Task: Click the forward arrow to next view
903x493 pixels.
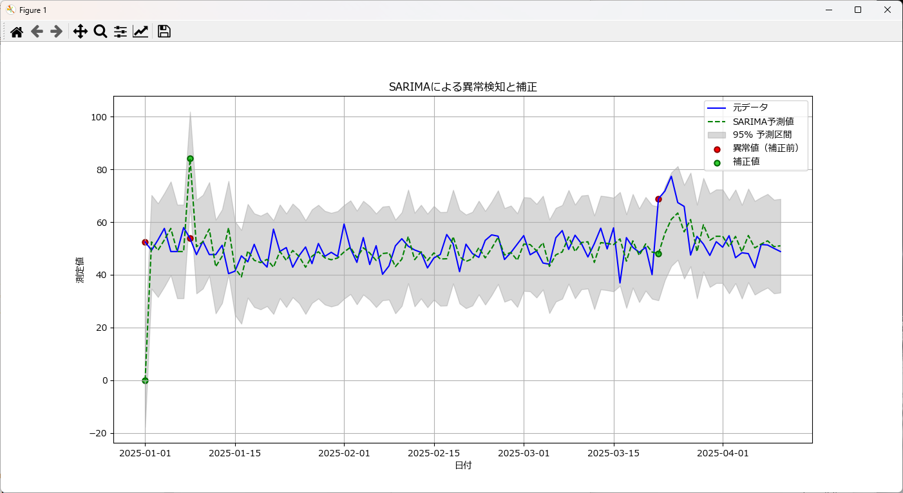Action: 57,31
